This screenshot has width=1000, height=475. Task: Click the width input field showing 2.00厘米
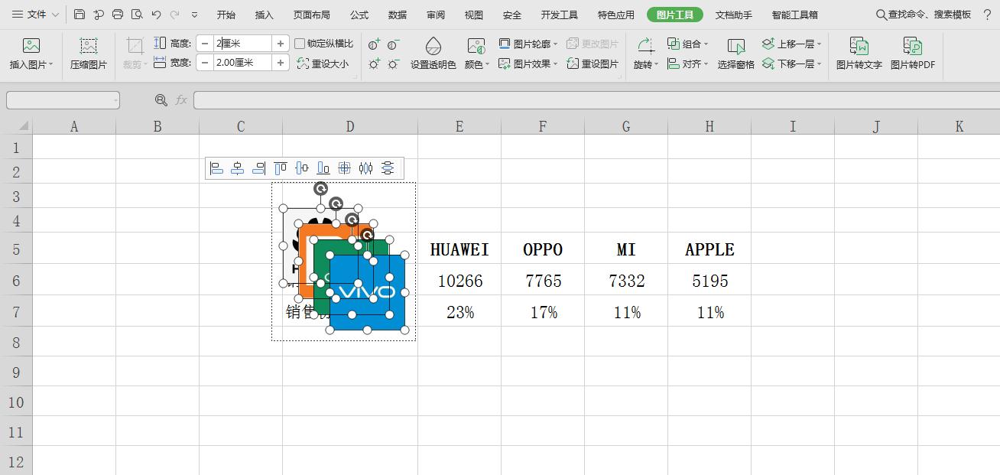[x=243, y=63]
